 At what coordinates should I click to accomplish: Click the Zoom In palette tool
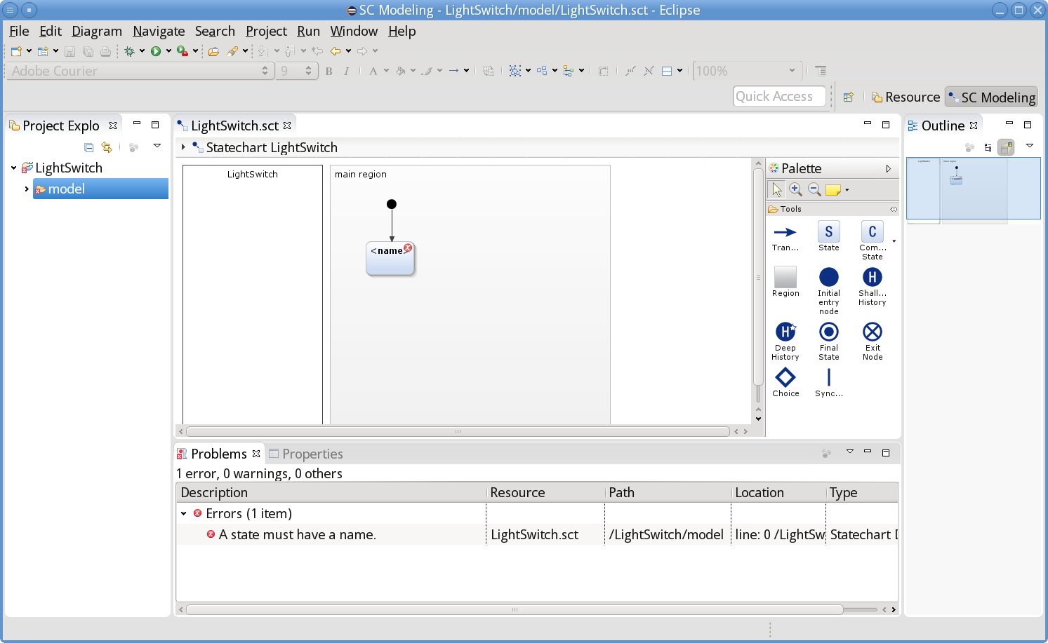(795, 189)
